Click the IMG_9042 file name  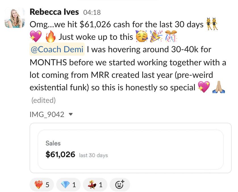47,114
